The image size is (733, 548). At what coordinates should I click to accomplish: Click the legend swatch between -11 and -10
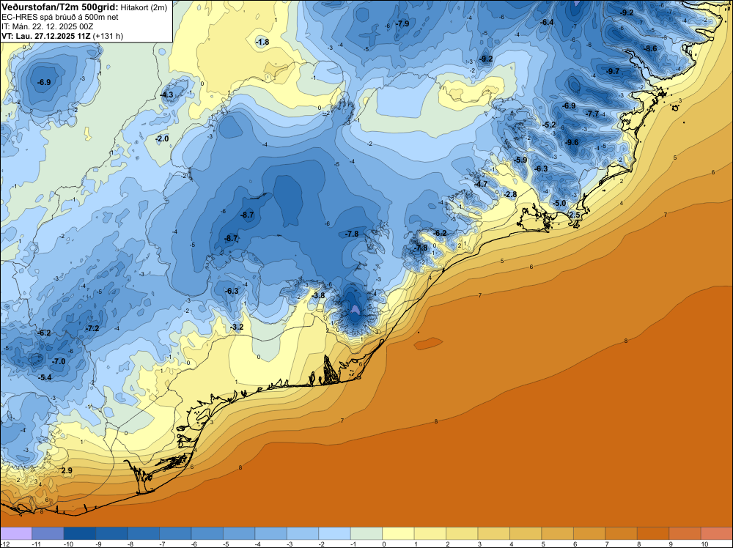48,533
